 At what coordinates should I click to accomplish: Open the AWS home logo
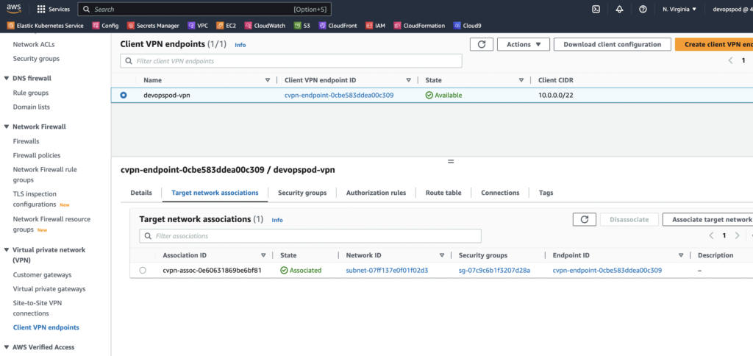point(14,9)
